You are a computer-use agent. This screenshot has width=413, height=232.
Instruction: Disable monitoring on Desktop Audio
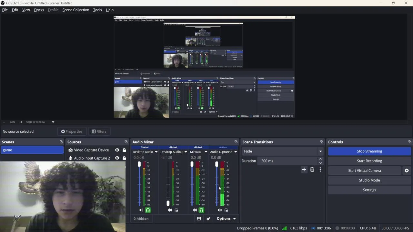[148, 210]
